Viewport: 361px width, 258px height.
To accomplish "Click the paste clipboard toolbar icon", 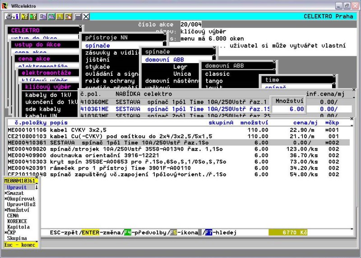I will (x=51, y=16).
